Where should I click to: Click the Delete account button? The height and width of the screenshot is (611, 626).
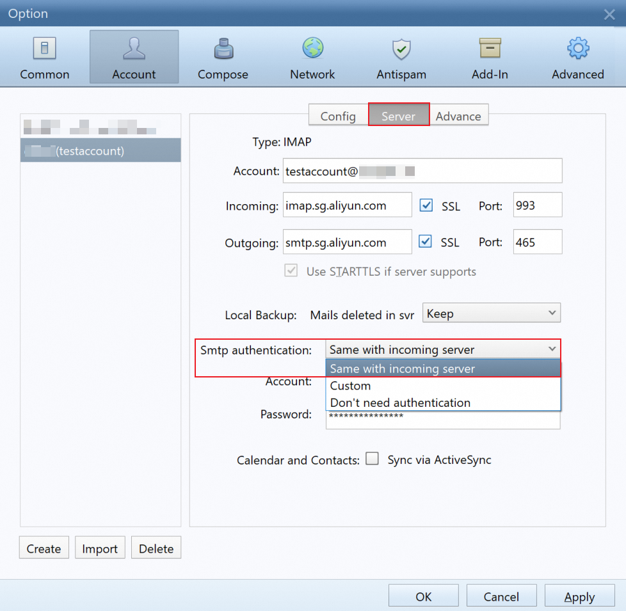pos(156,548)
